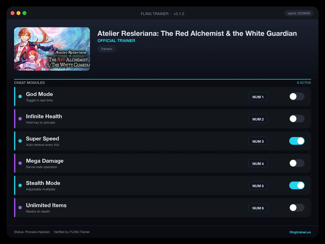Click the Super Speed title text
This screenshot has width=325, height=244.
click(43, 139)
